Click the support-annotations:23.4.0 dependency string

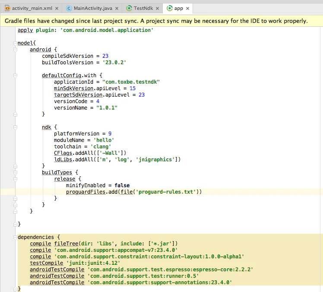pos(160,283)
